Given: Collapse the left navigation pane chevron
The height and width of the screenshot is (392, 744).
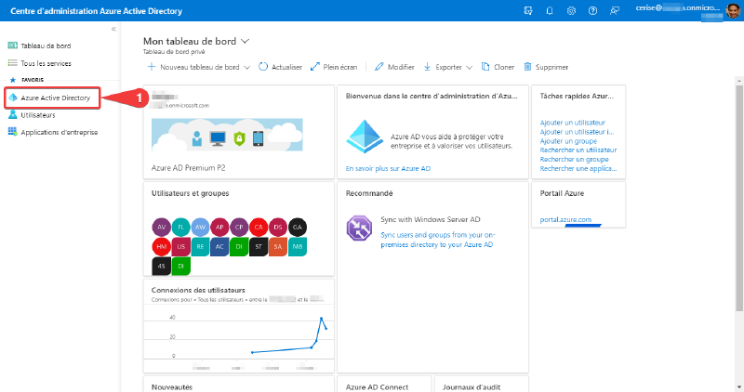Looking at the screenshot, I should 113,29.
